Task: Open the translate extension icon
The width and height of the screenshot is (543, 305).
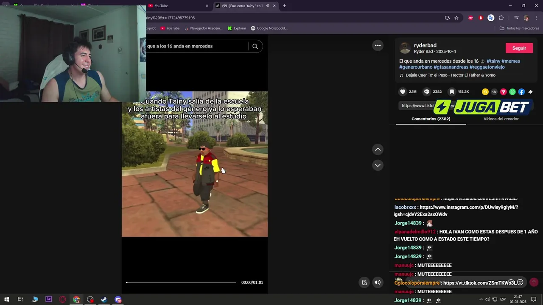Action: pyautogui.click(x=491, y=18)
